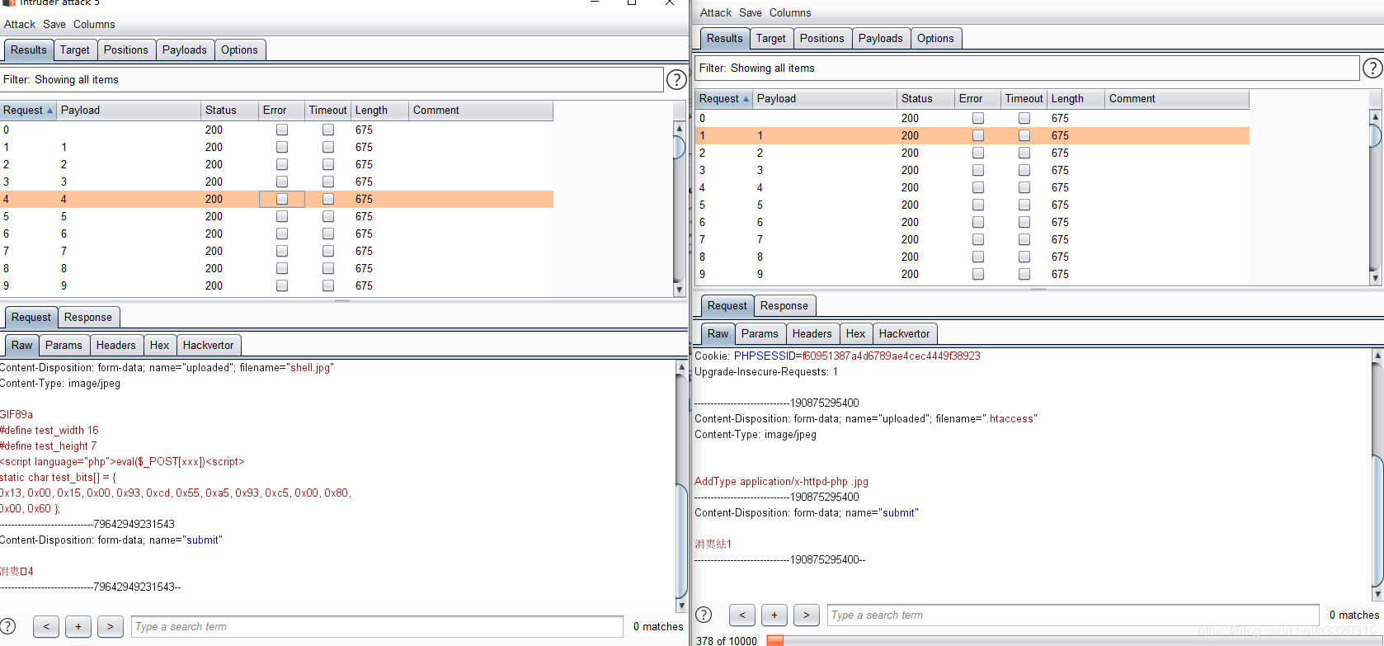This screenshot has height=646, width=1384.
Task: Open Params tab in left window
Action: [64, 345]
